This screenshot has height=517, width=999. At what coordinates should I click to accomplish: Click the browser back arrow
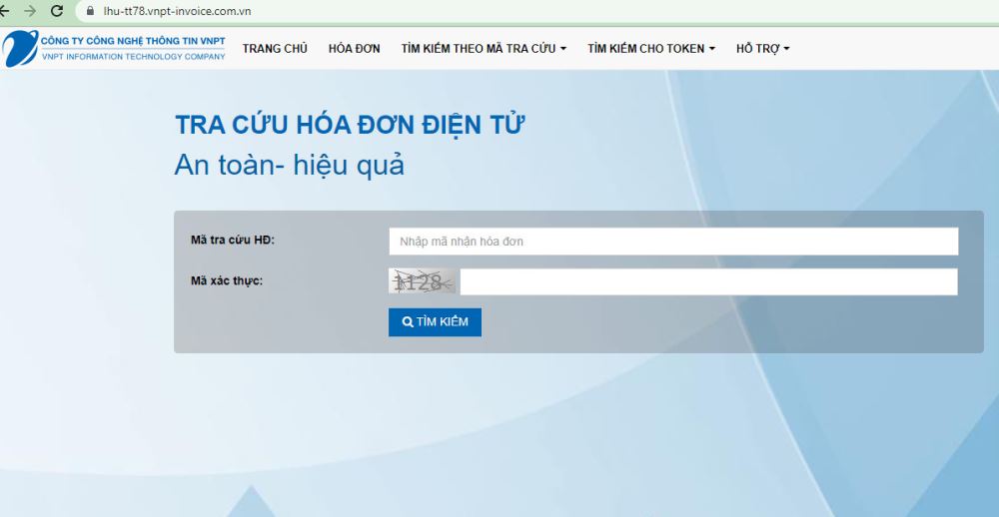(4, 11)
